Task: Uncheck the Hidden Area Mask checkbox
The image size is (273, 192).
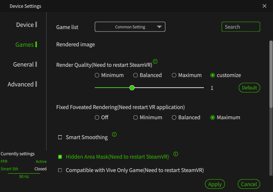Action: click(60, 157)
